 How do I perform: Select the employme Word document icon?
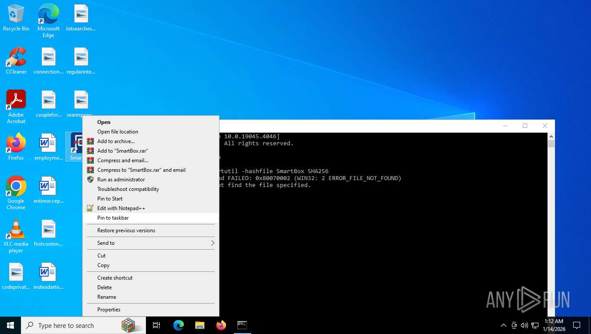[x=48, y=147]
